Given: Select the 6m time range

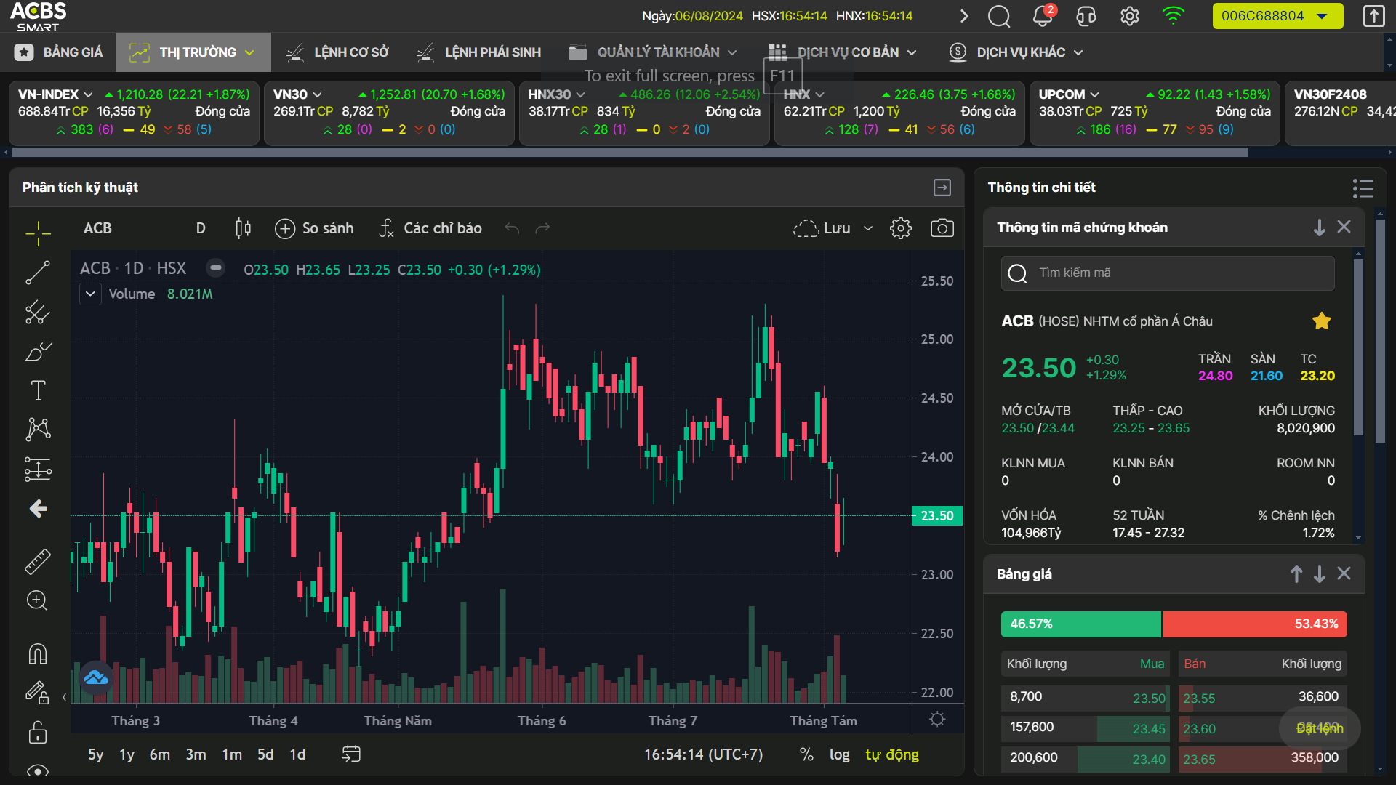Looking at the screenshot, I should 159,754.
